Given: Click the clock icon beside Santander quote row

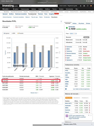Looking at the screenshot, I should (66, 47).
